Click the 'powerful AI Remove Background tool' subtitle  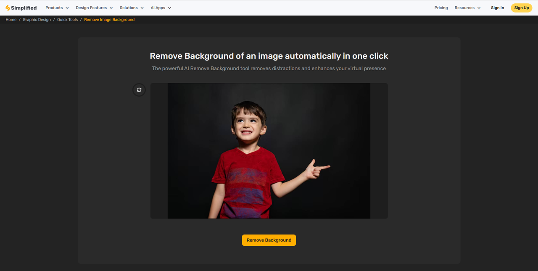[x=269, y=68]
